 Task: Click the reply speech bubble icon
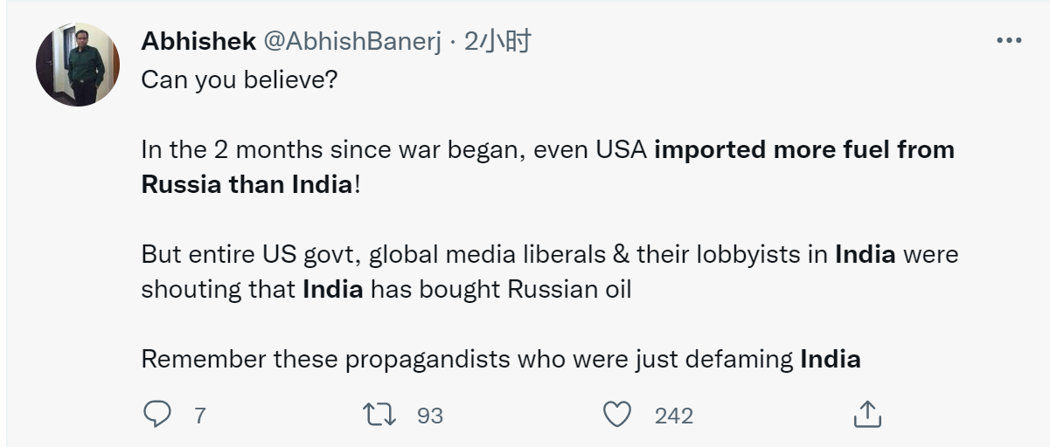pos(156,415)
